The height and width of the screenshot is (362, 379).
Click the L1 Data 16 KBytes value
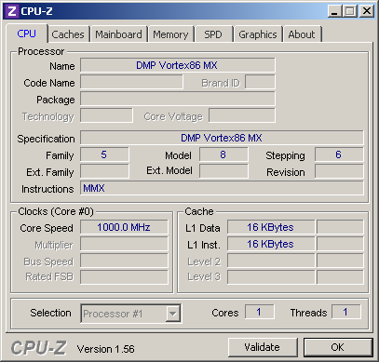click(271, 227)
